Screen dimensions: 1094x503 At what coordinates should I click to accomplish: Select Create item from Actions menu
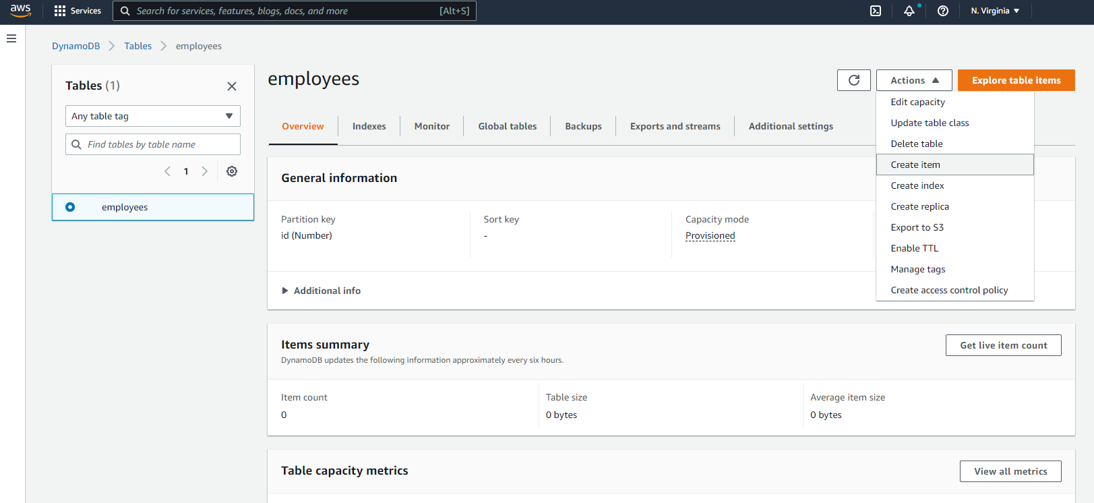(x=955, y=165)
